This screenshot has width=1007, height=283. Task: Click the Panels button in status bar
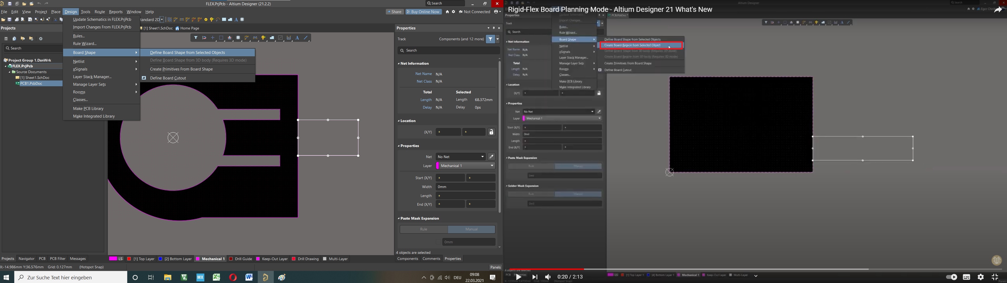click(495, 267)
